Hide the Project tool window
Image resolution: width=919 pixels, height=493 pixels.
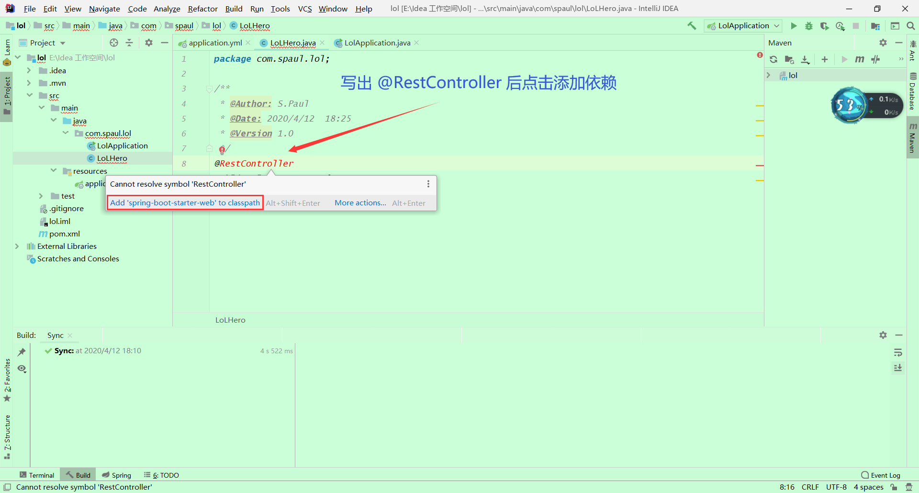[x=165, y=43]
